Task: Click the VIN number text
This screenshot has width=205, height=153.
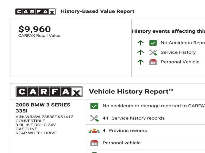Action: coord(44,117)
